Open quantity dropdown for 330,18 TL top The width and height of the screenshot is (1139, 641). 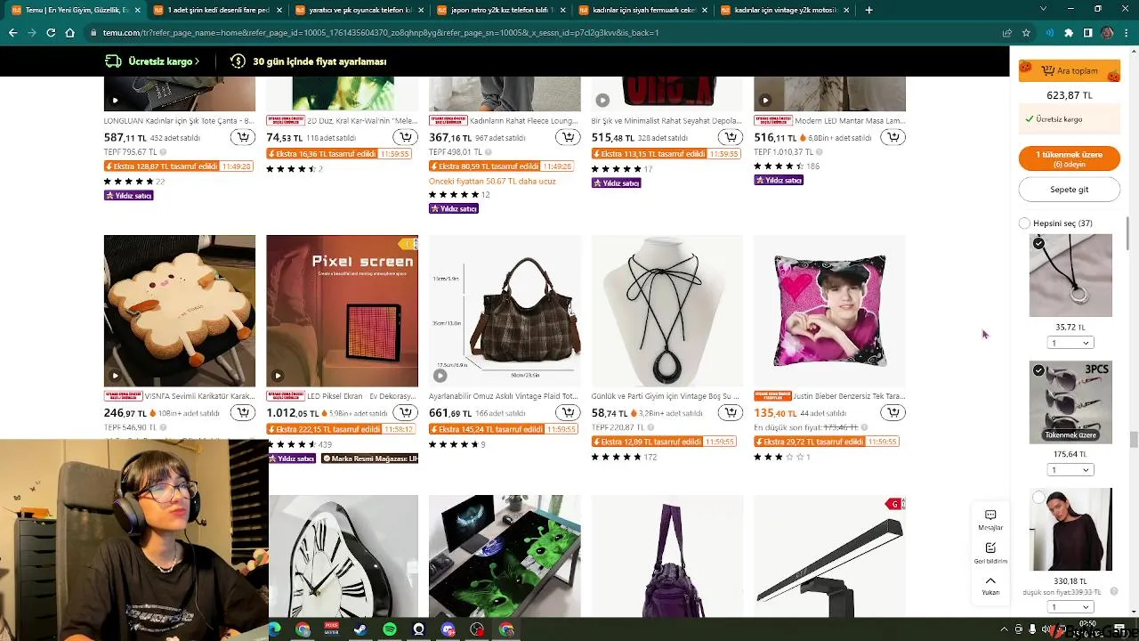1070,607
